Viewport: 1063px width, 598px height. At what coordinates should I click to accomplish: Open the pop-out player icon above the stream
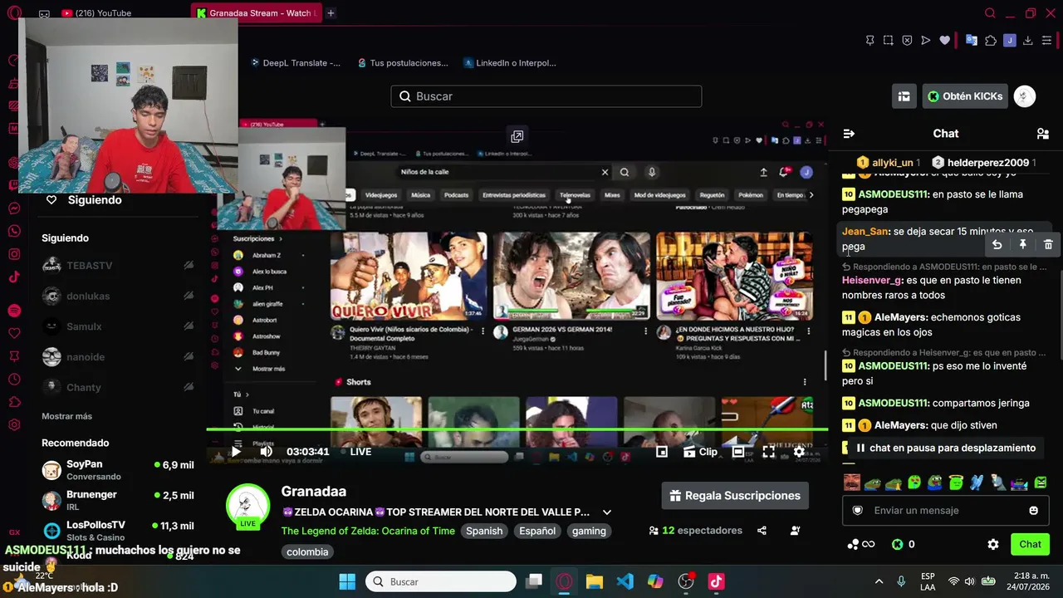tap(517, 136)
